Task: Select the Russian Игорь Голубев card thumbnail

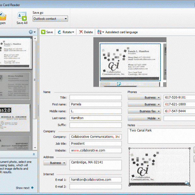Action: pos(15,86)
